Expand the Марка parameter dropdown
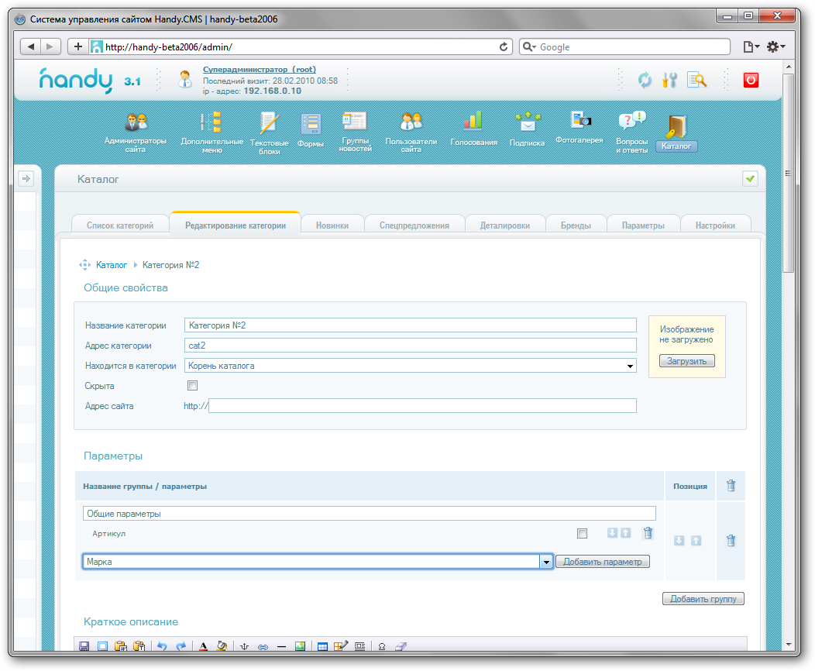Screen dimensions: 815x671 click(x=545, y=562)
